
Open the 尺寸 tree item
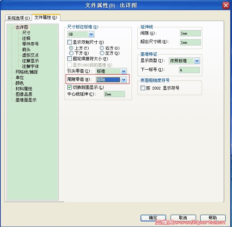(26, 33)
